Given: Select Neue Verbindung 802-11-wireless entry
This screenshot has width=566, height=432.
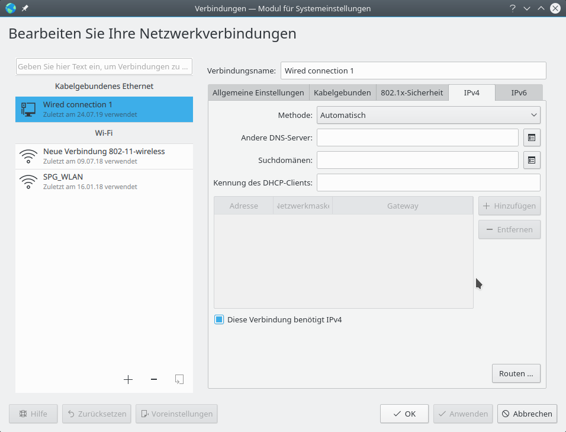Looking at the screenshot, I should (104, 156).
